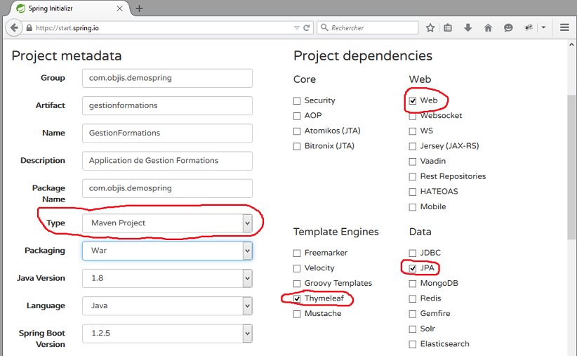Click the search magnifier icon
The height and width of the screenshot is (356, 577).
coord(324,27)
